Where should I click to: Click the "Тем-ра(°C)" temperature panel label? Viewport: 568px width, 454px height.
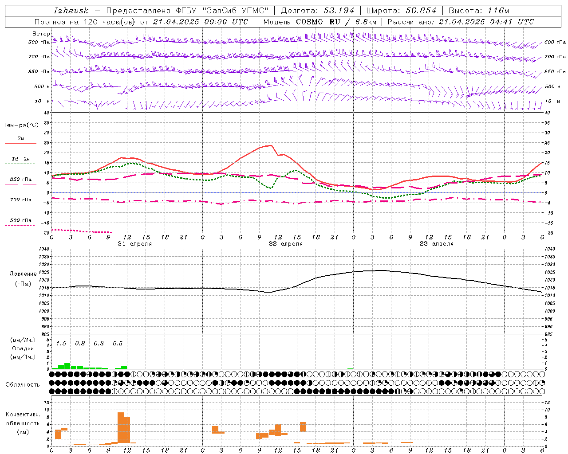[x=21, y=125]
